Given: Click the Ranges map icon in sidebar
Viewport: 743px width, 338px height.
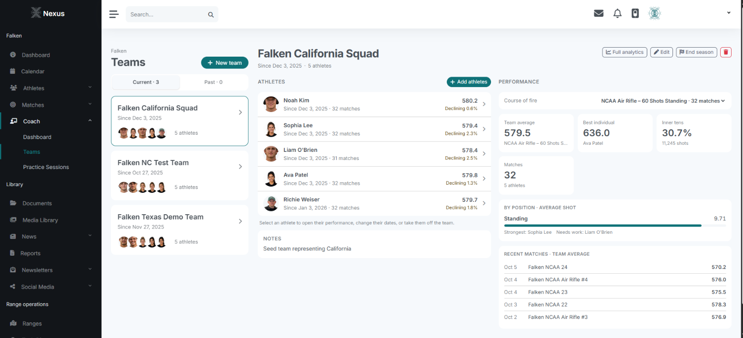Looking at the screenshot, I should point(13,323).
